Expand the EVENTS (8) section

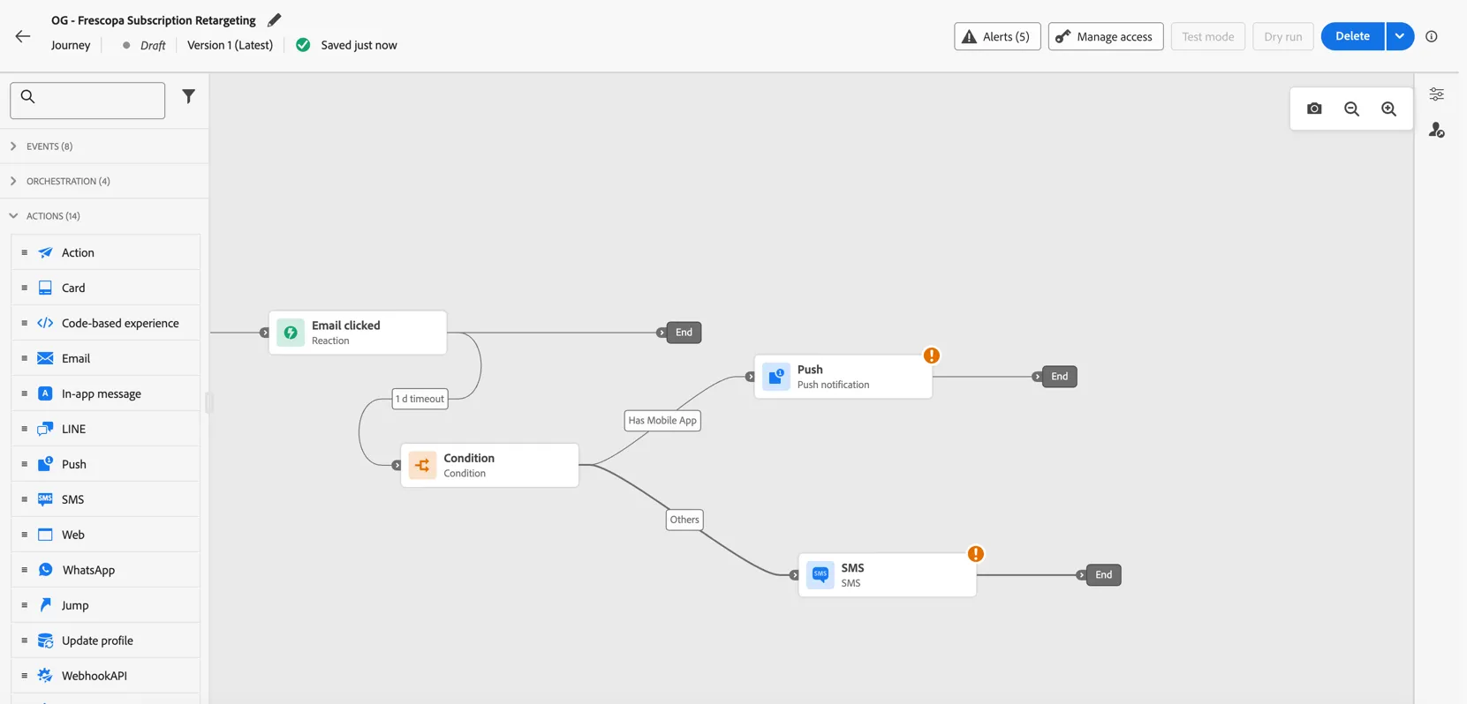pos(104,146)
